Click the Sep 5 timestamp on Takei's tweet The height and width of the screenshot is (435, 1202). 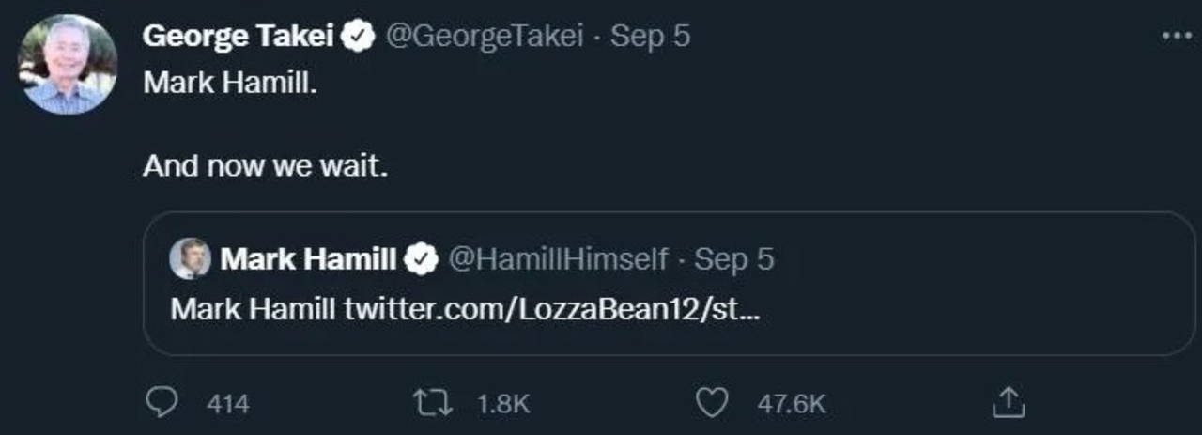[x=650, y=37]
